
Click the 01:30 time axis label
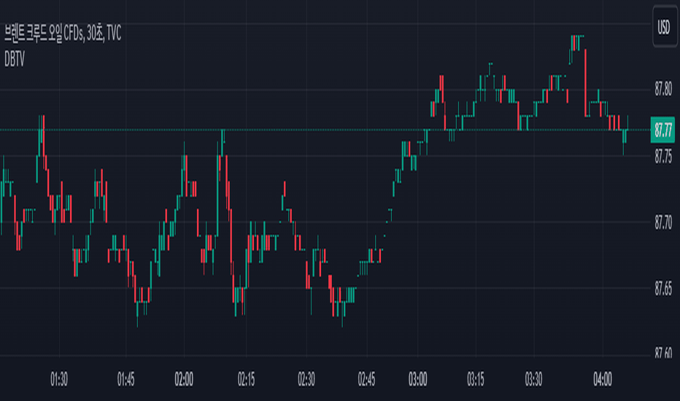click(59, 380)
